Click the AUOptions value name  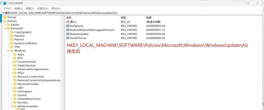click(x=76, y=26)
